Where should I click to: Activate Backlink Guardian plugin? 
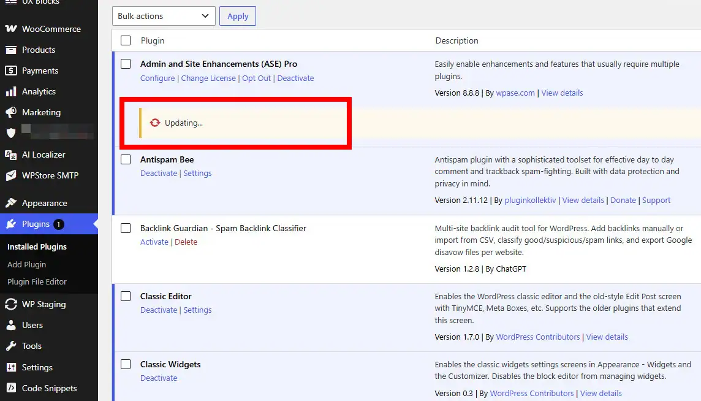[x=154, y=242]
